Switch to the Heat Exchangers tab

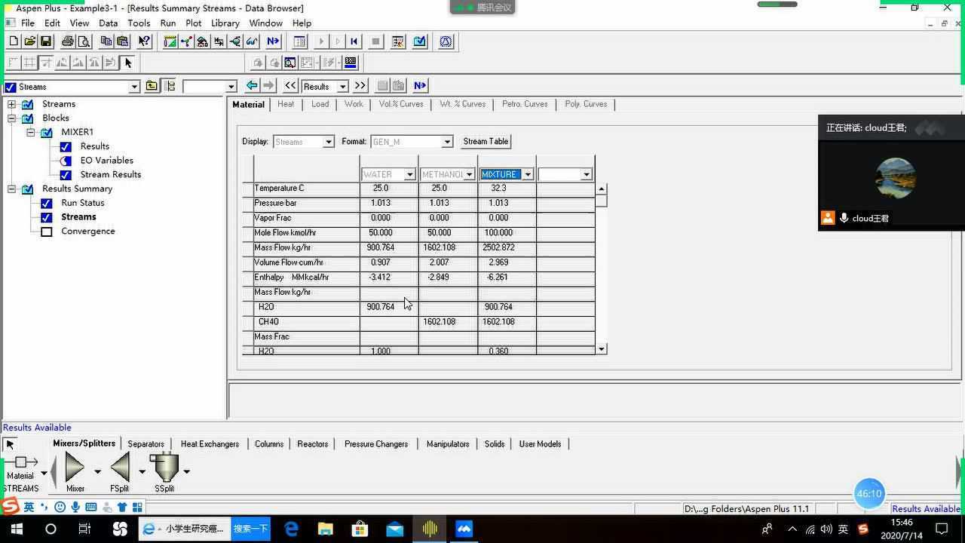point(210,444)
